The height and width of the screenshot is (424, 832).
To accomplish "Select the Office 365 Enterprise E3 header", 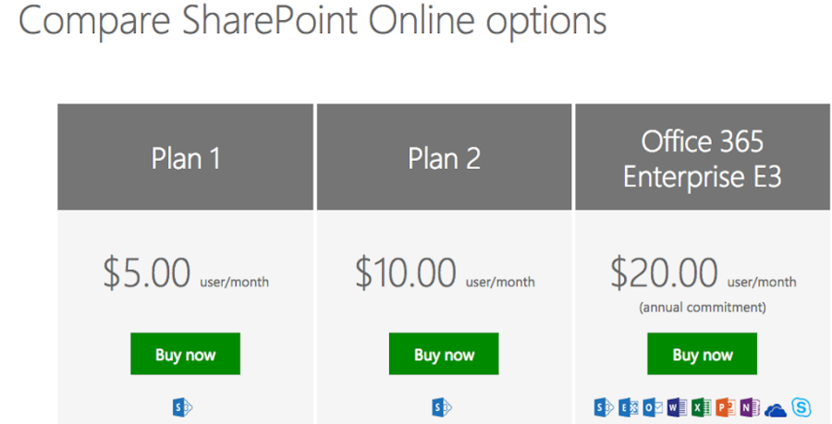I will [x=702, y=158].
